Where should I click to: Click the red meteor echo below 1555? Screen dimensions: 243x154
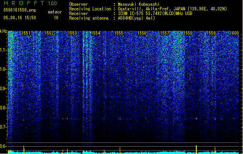click(x=120, y=119)
